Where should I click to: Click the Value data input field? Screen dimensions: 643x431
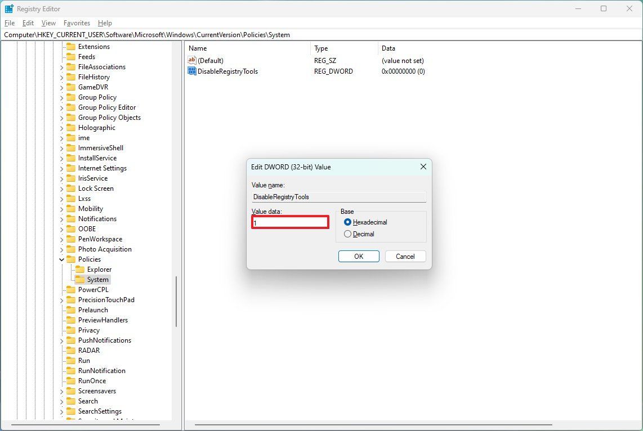pos(290,222)
